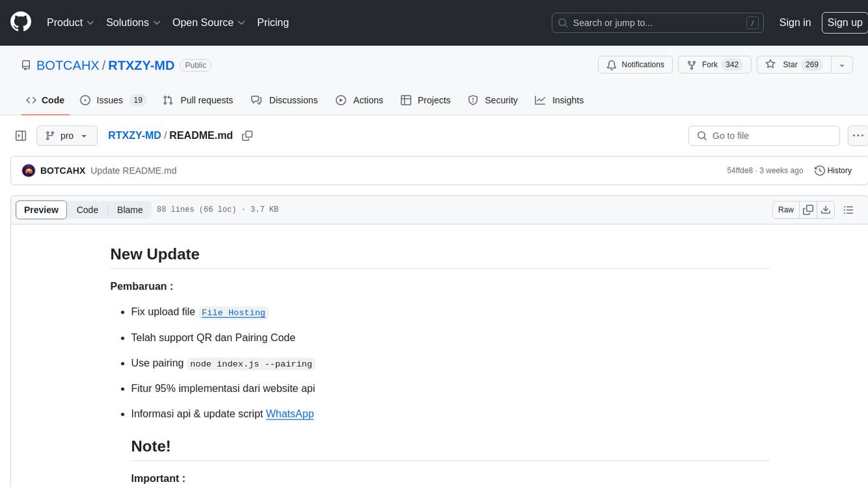This screenshot has height=487, width=868.
Task: Open the BOTCAHX commit author avatar
Action: pyautogui.click(x=28, y=171)
